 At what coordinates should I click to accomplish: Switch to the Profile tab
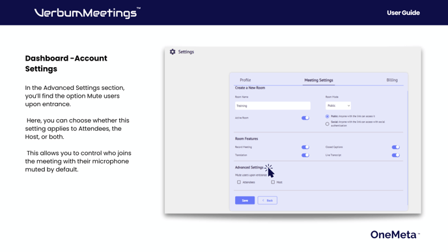tap(245, 80)
